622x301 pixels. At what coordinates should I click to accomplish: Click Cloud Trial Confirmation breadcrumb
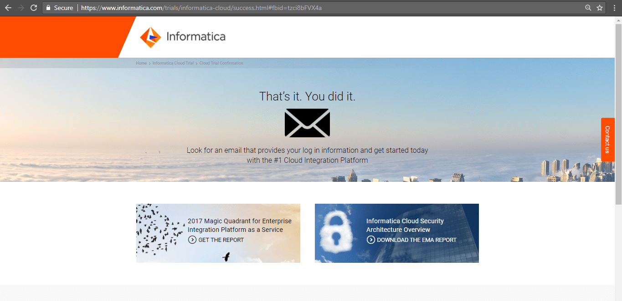(221, 63)
